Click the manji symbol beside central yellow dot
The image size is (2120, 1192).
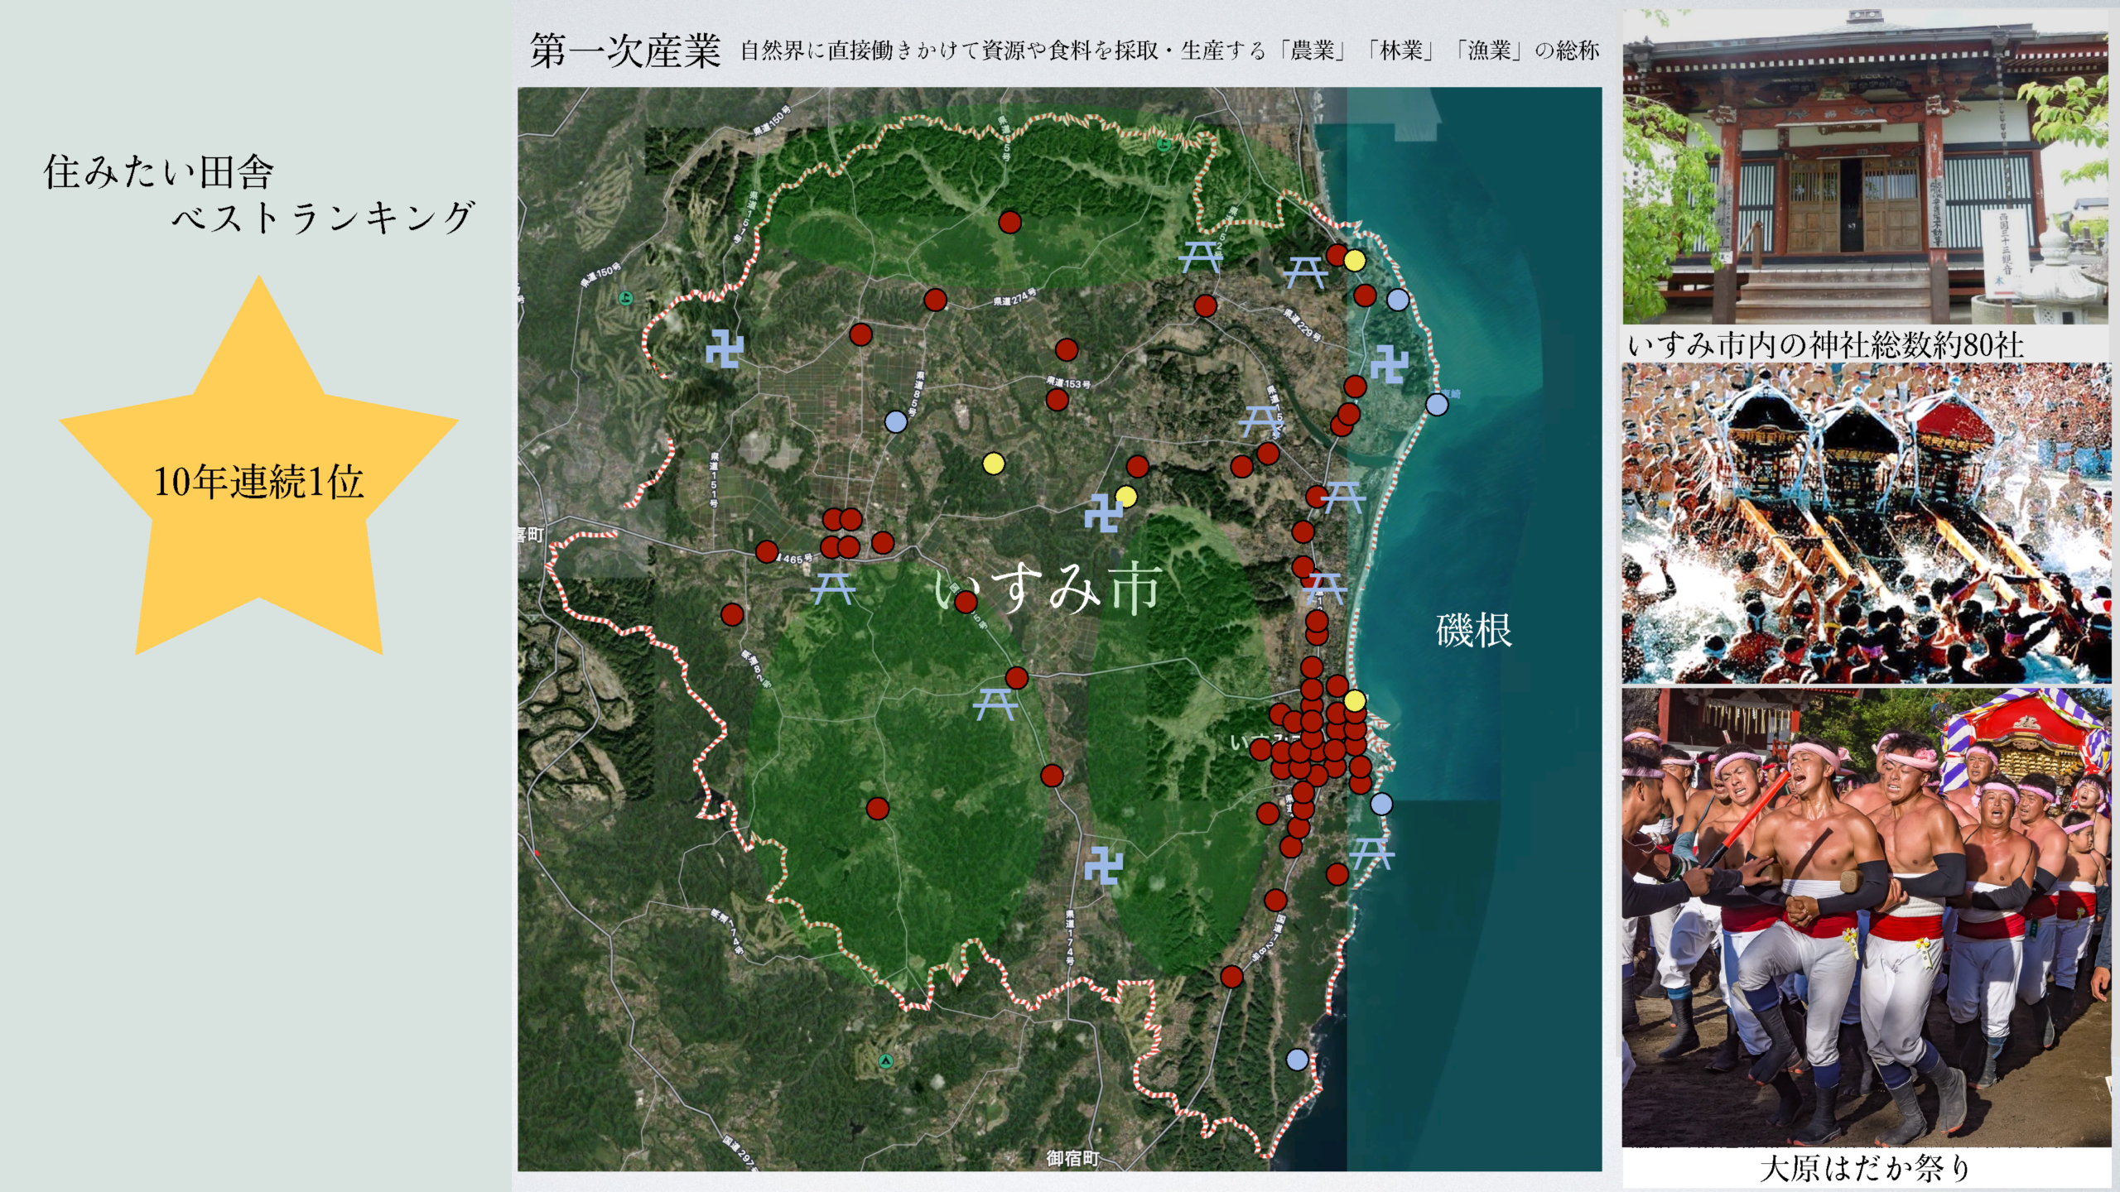tap(1103, 513)
